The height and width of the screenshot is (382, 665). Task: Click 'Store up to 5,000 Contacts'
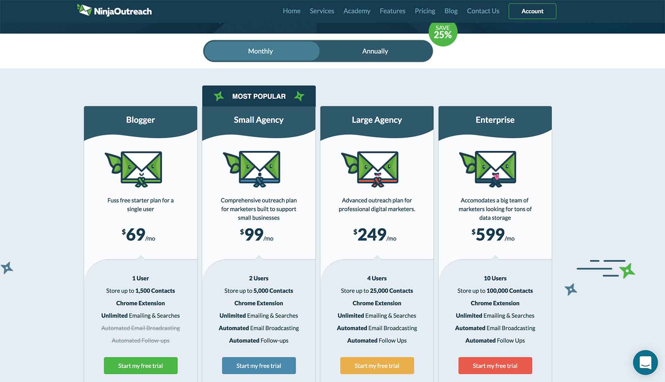259,291
